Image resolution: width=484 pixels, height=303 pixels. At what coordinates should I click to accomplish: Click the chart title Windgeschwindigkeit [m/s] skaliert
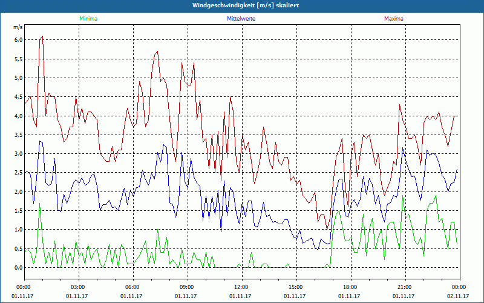click(246, 5)
